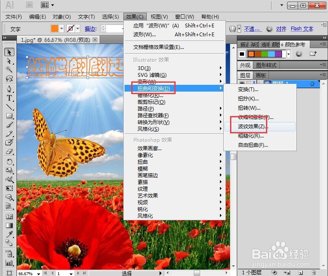Image resolution: width=328 pixels, height=276 pixels.
Task: Close the 1.jpg document tab
Action: tap(95, 40)
